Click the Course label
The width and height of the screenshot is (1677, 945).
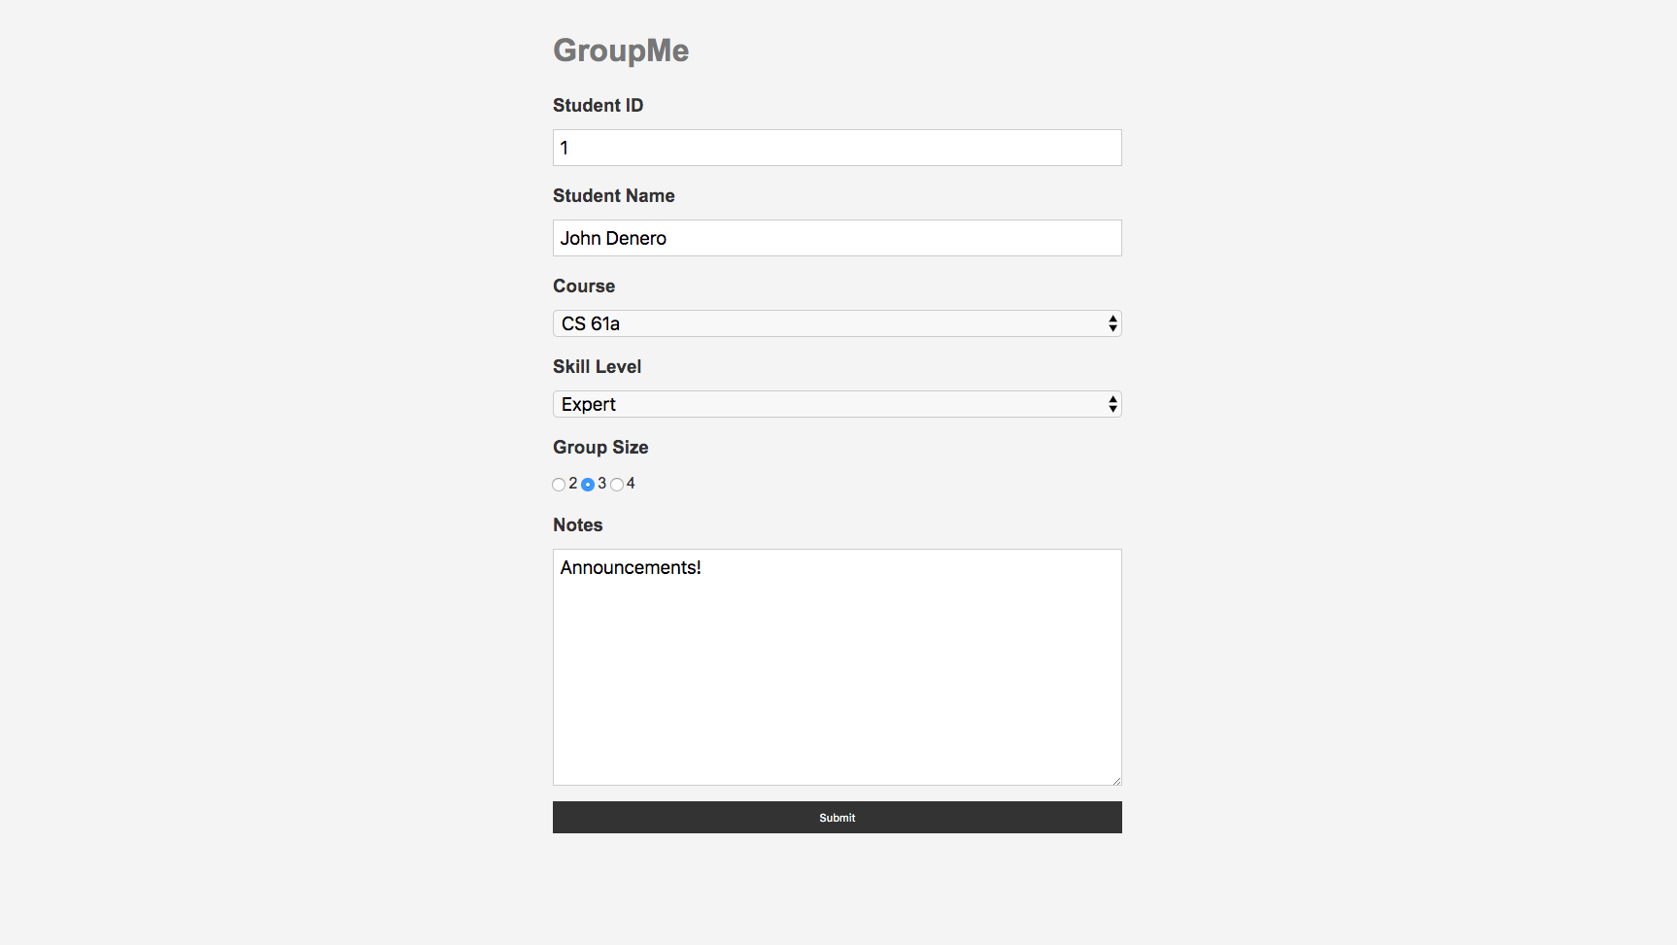[584, 286]
